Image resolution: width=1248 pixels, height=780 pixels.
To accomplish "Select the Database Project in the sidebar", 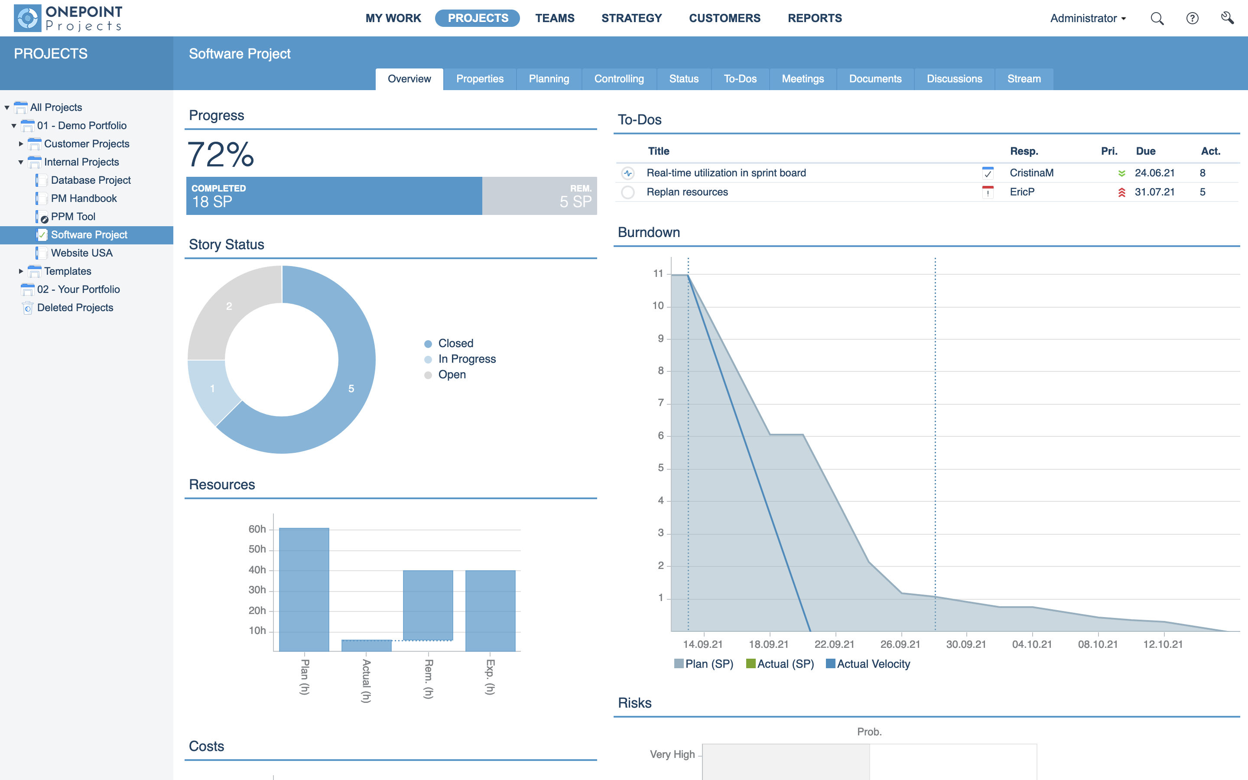I will [91, 180].
